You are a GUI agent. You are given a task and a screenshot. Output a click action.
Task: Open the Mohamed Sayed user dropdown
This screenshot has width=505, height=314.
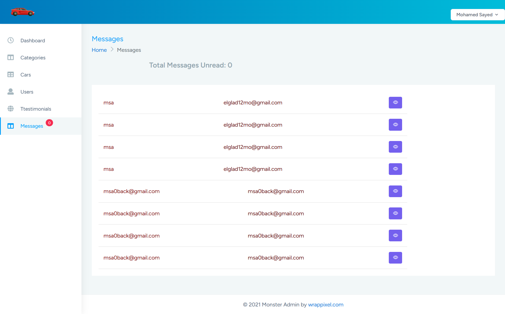coord(477,15)
